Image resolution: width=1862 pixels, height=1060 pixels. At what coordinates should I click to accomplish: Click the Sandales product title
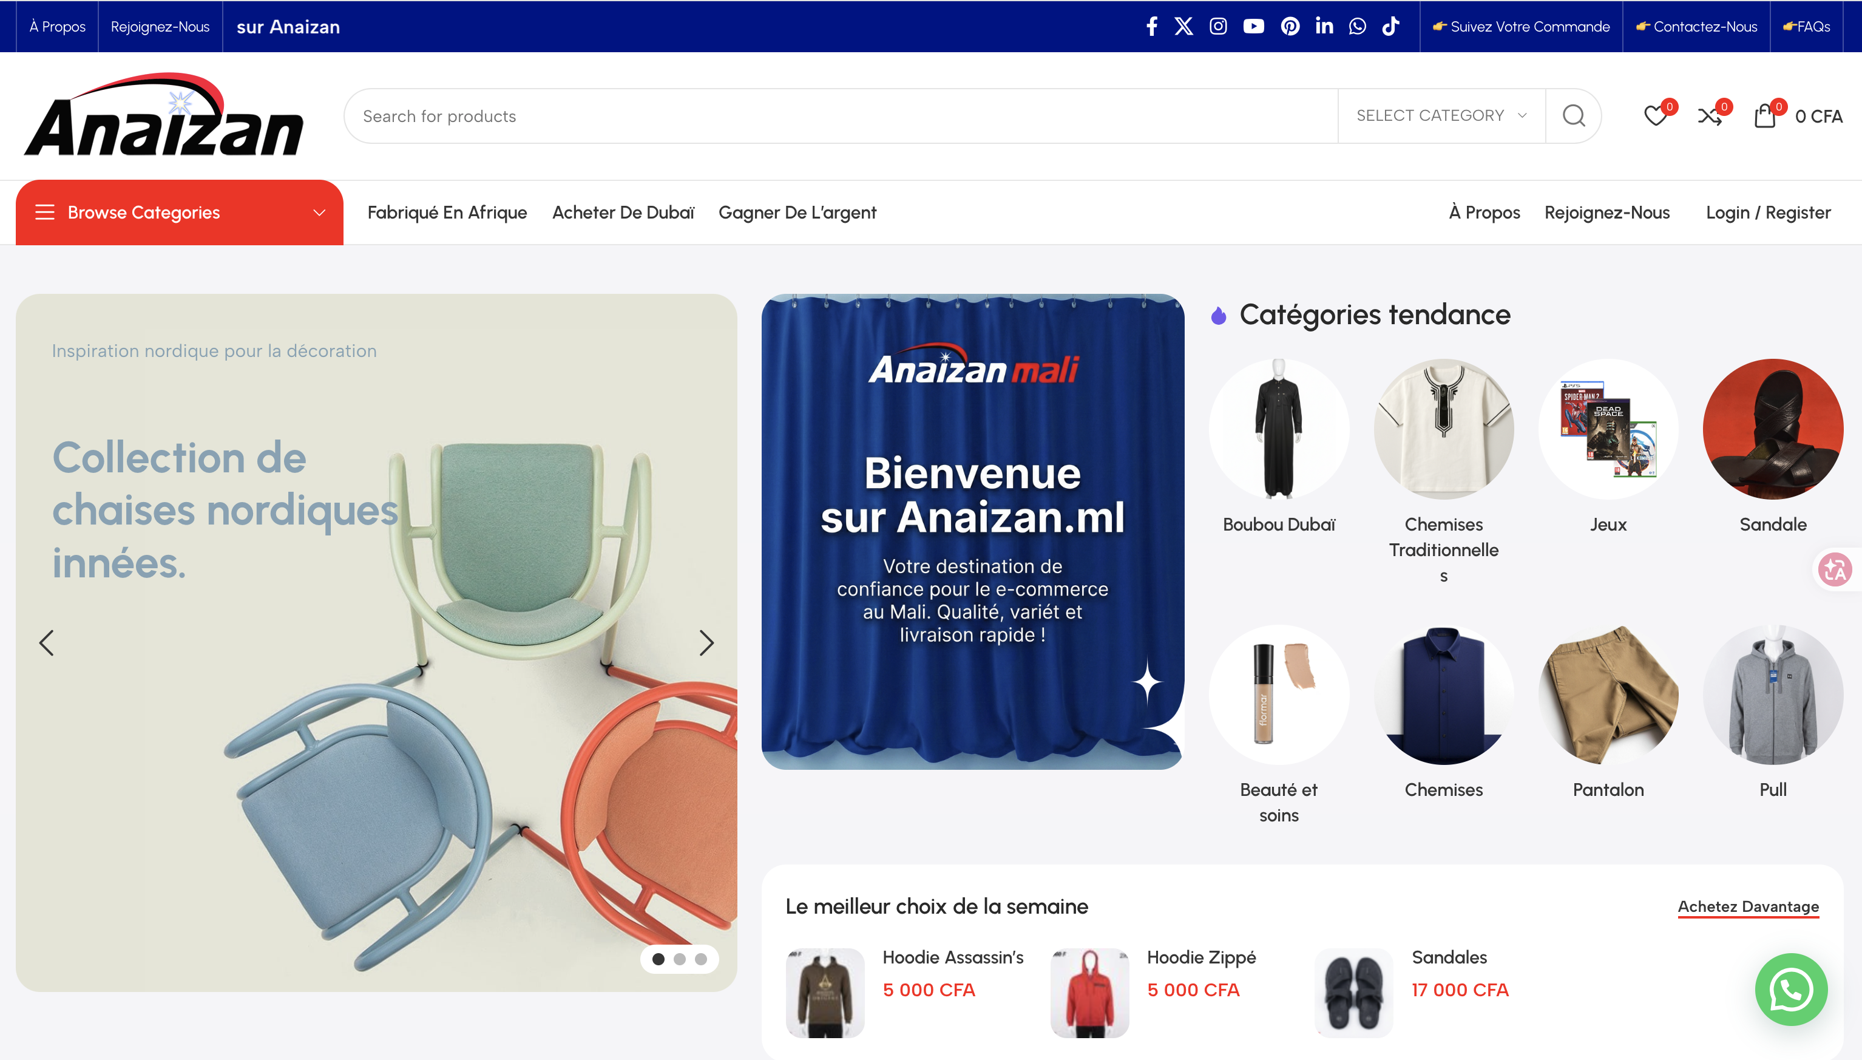[x=1449, y=957]
